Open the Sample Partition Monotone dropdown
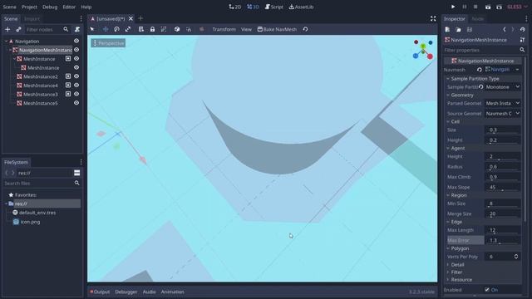Screen dimensions: 532x299 (503, 87)
